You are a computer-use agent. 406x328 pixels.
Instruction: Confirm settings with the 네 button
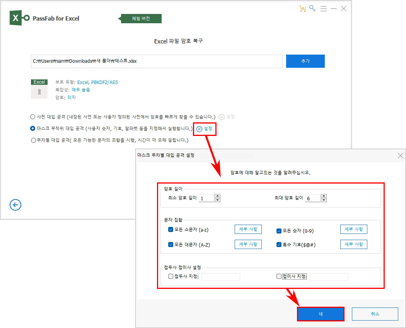click(x=321, y=314)
